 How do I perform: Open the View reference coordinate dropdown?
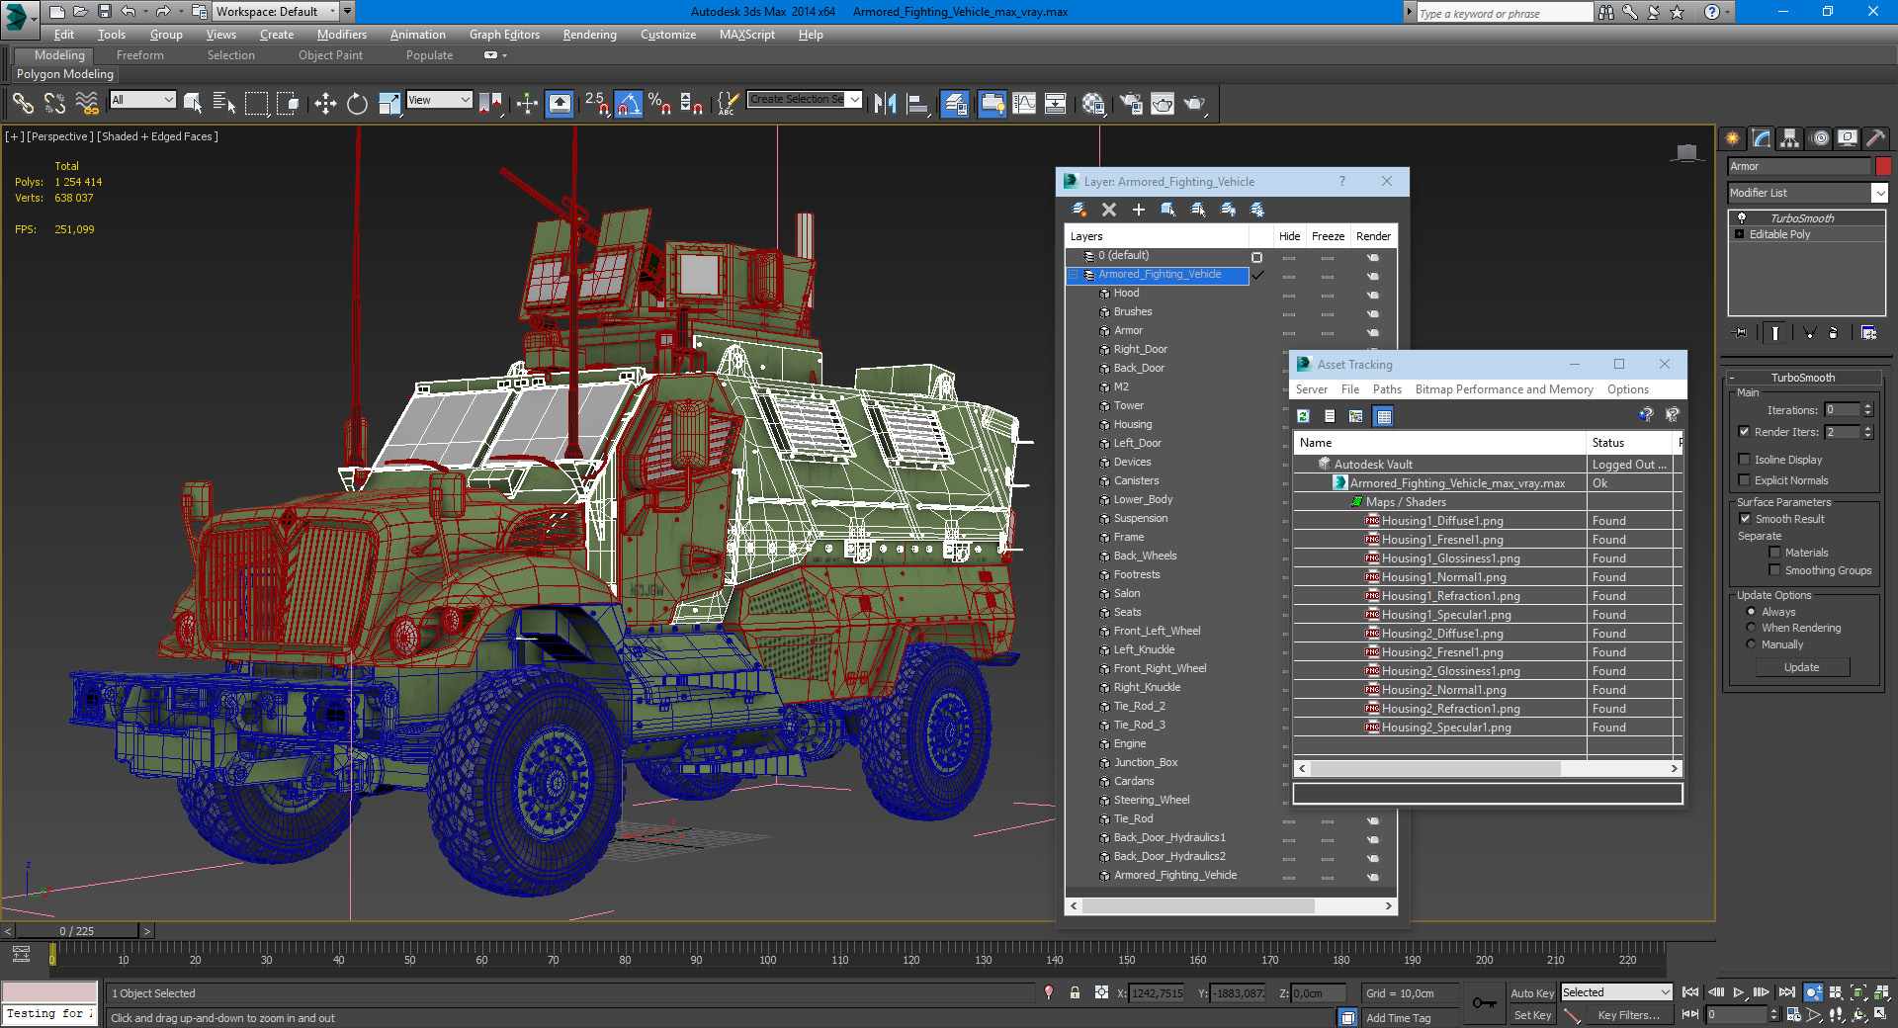click(x=440, y=100)
